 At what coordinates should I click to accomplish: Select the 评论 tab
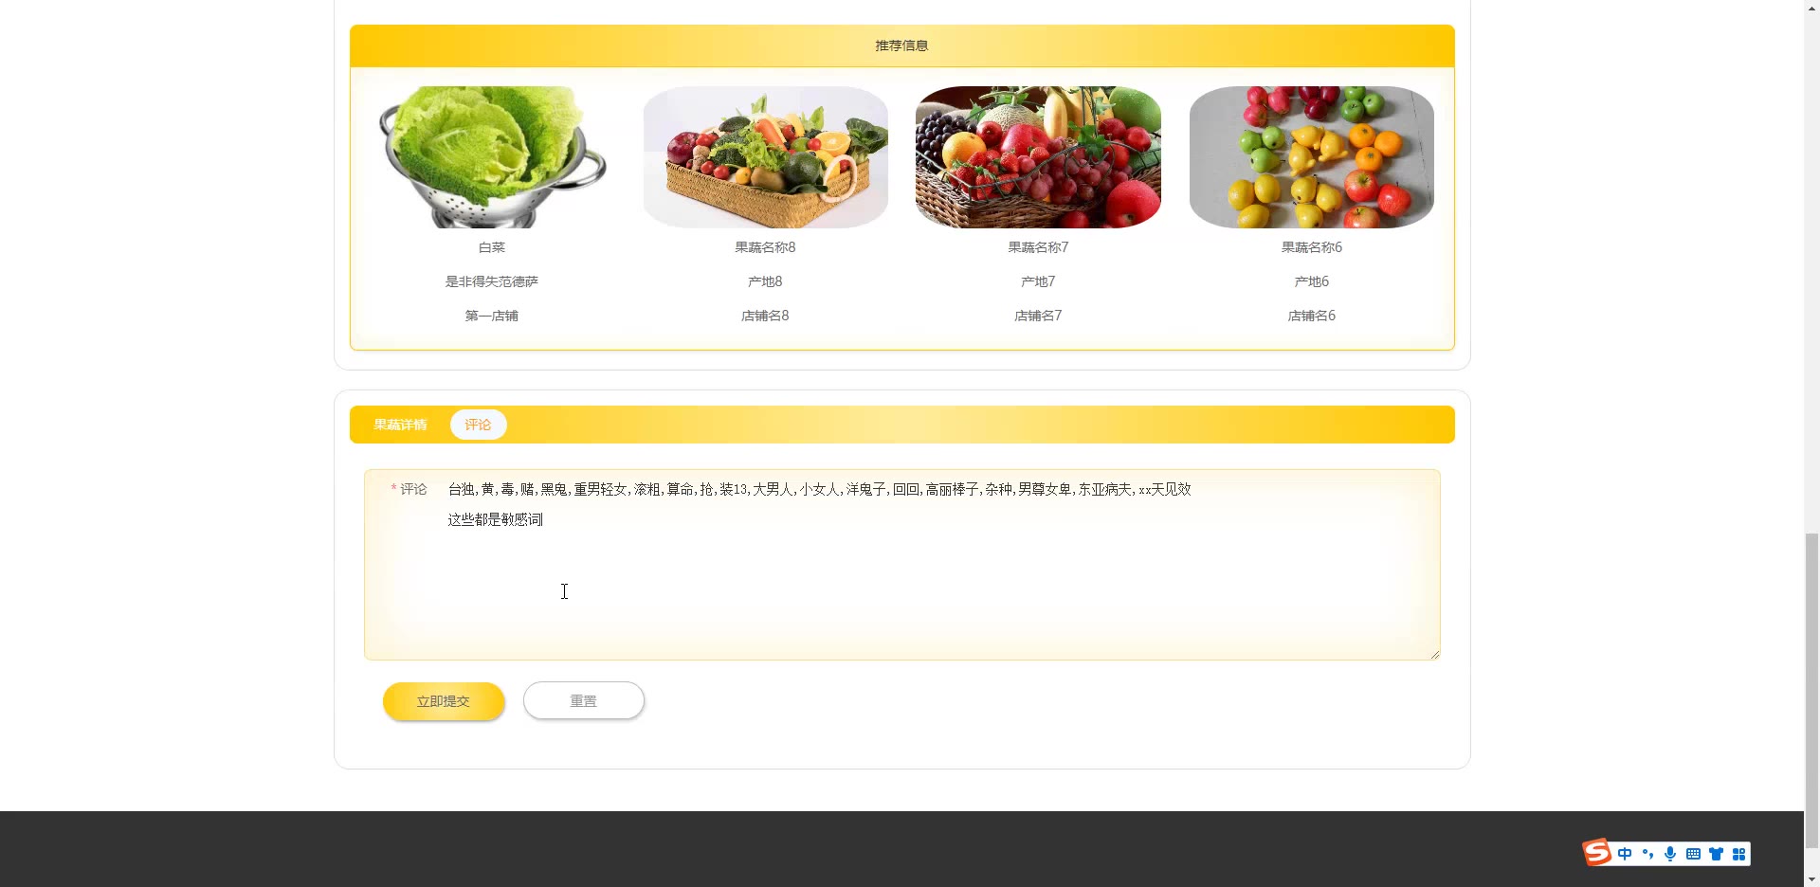coord(478,425)
